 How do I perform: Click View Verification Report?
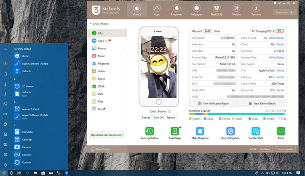[x=214, y=103]
